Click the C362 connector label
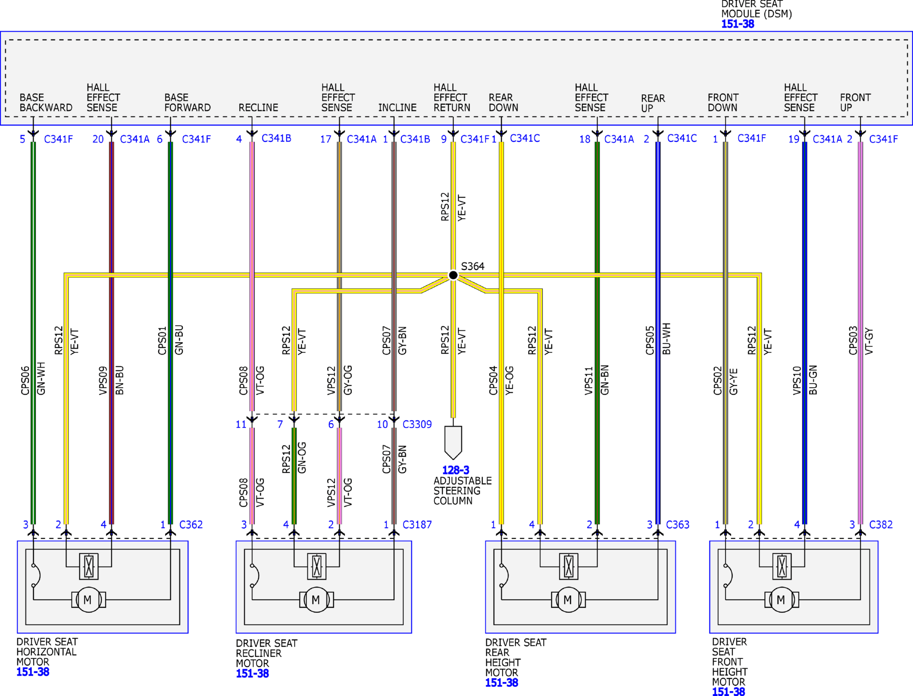913x696 pixels. [191, 525]
